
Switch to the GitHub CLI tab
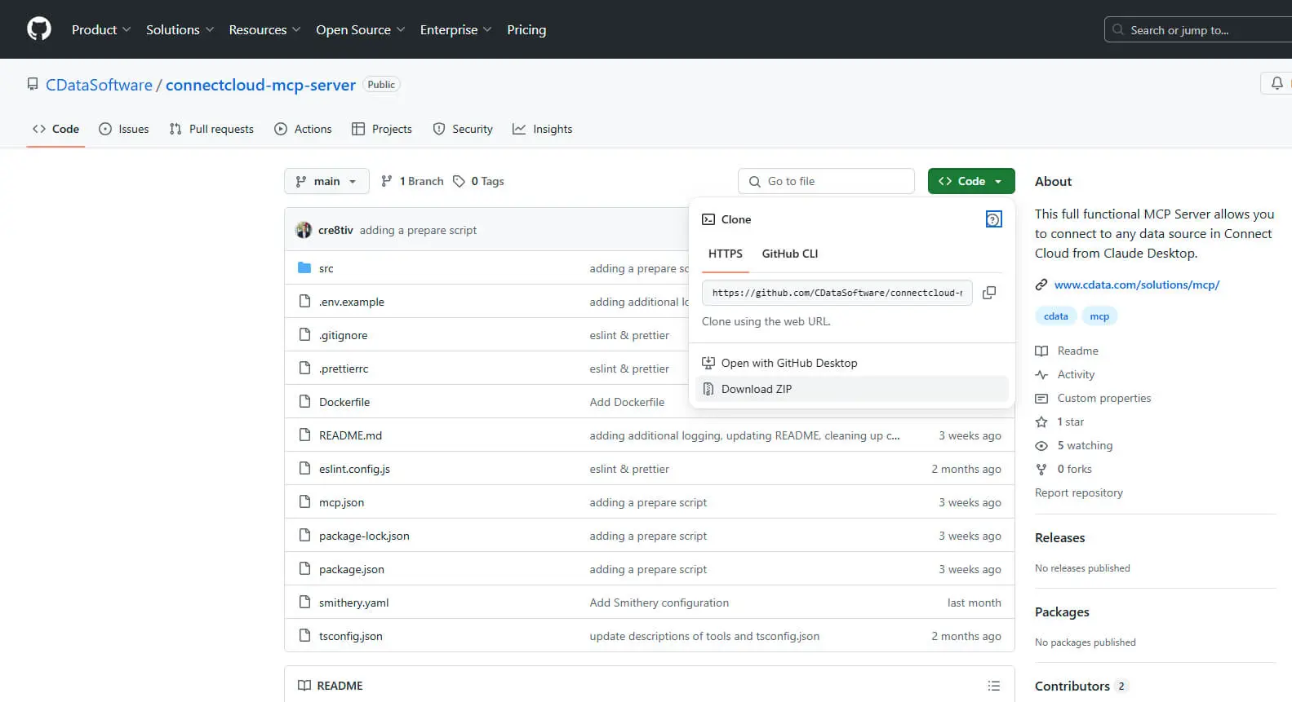click(789, 254)
